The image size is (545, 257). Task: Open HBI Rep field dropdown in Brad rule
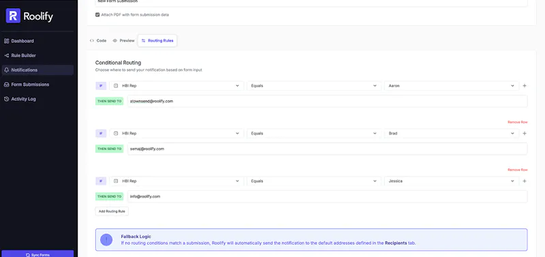point(176,134)
